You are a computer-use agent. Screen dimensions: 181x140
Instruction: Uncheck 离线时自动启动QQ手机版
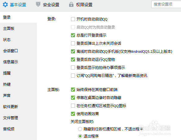73,52
